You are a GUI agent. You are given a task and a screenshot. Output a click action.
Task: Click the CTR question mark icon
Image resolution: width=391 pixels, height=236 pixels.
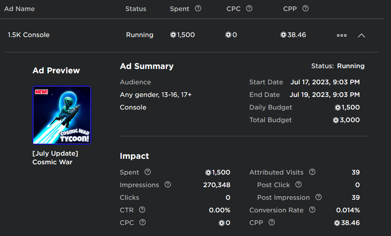[x=142, y=210]
